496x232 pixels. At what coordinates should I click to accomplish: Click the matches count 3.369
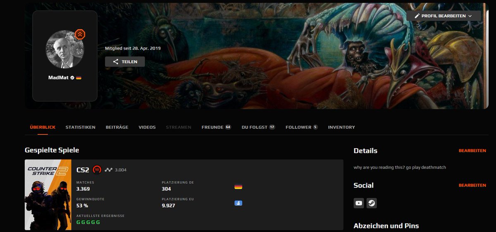tap(83, 189)
